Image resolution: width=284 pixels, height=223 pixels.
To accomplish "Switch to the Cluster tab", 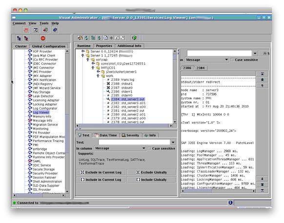I will (x=21, y=46).
